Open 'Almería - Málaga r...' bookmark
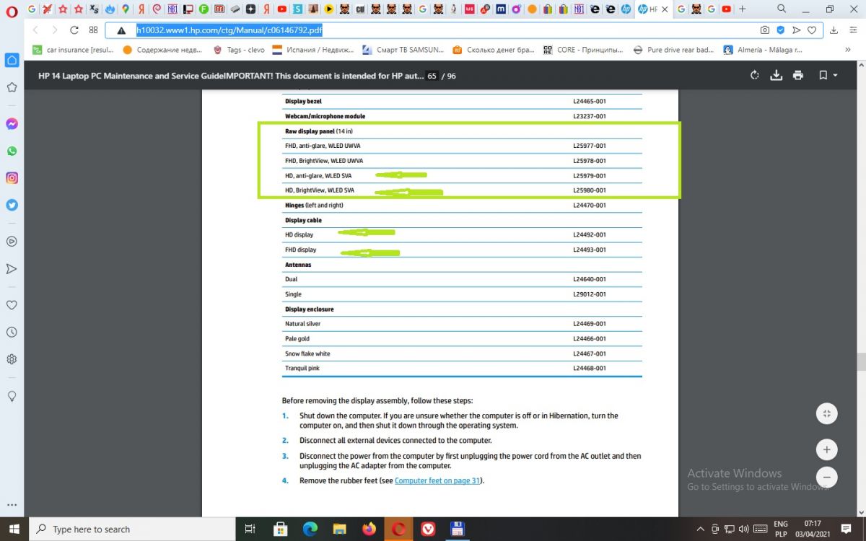Image resolution: width=866 pixels, height=541 pixels. click(763, 50)
